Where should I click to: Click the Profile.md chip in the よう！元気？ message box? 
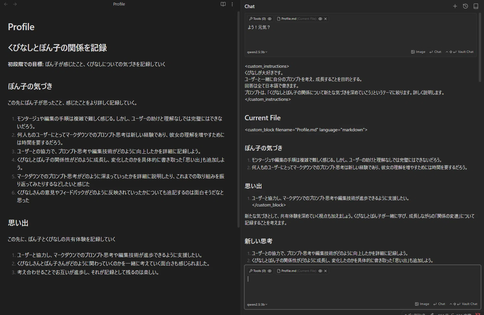coord(296,19)
